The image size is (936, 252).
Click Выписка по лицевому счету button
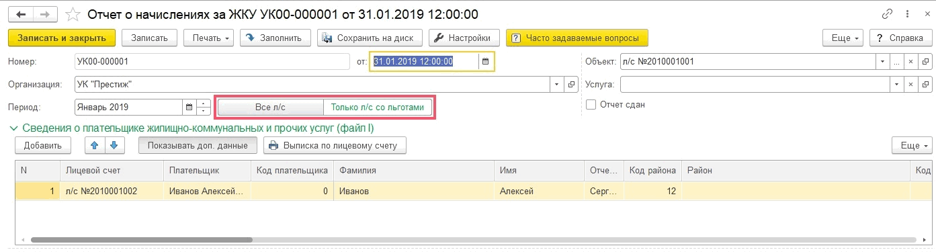[335, 145]
